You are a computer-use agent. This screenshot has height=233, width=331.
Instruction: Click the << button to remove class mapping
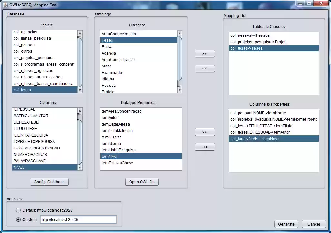tap(204, 68)
